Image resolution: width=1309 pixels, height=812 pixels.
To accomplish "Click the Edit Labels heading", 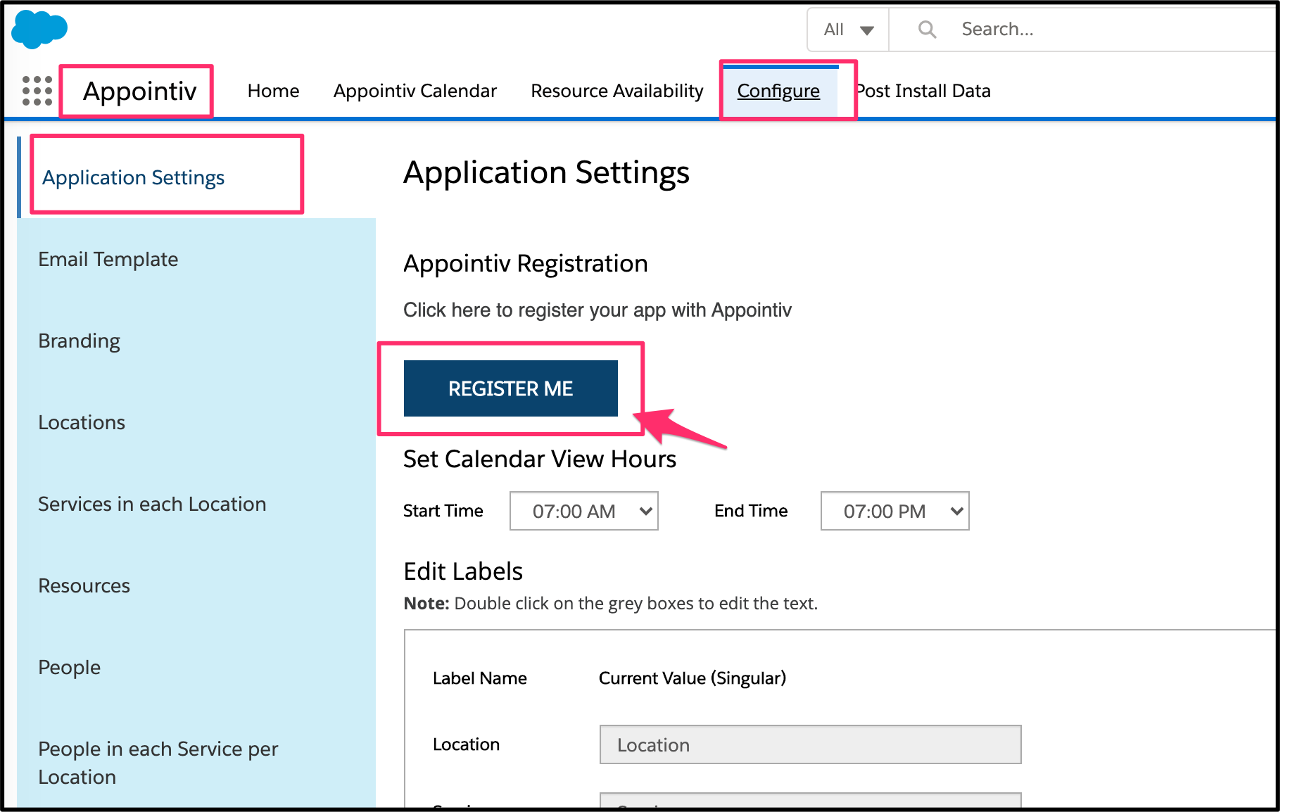I will (463, 571).
